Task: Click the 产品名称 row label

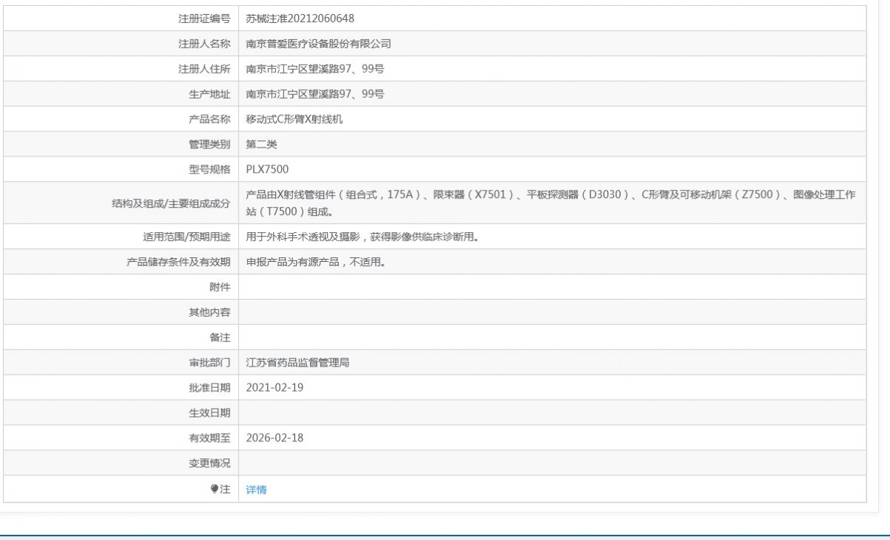Action: (x=210, y=119)
